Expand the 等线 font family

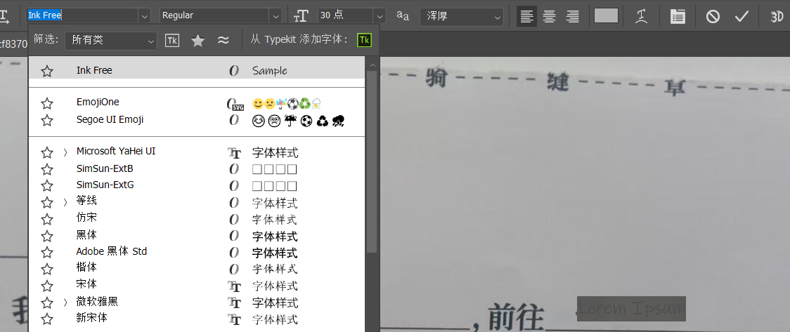(65, 202)
